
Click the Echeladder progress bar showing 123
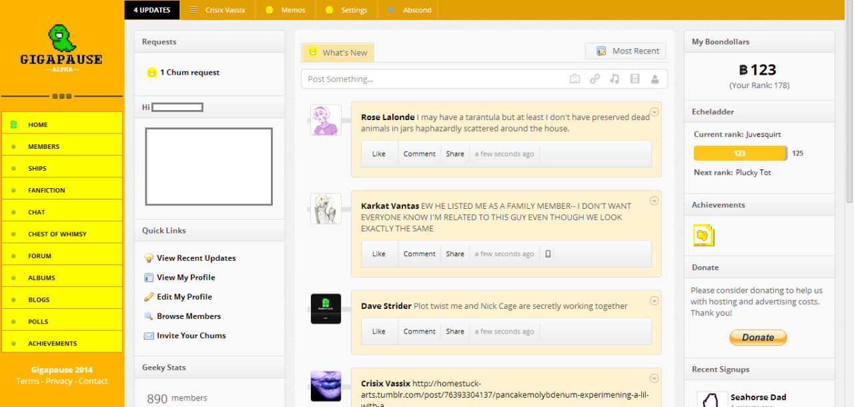[740, 153]
